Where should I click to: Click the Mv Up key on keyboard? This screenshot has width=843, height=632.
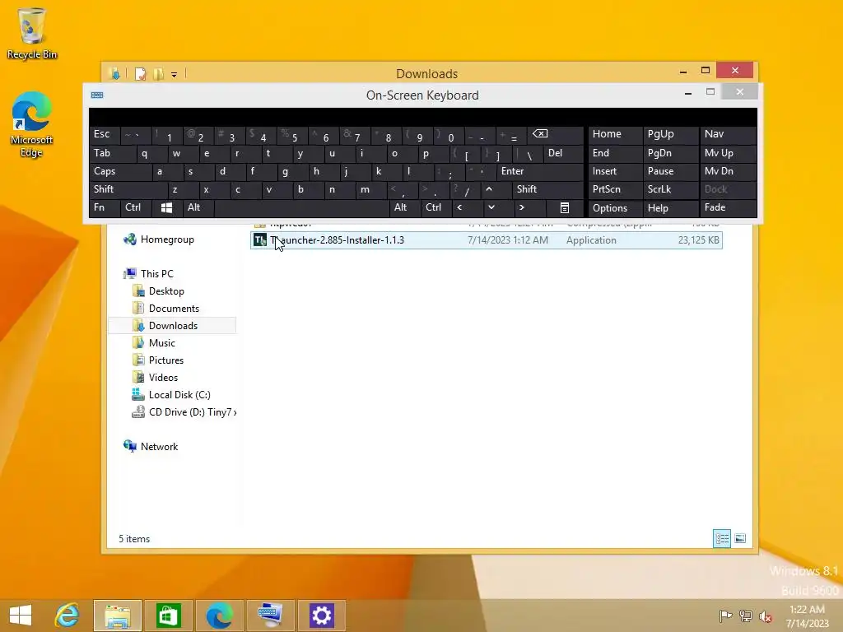point(728,153)
